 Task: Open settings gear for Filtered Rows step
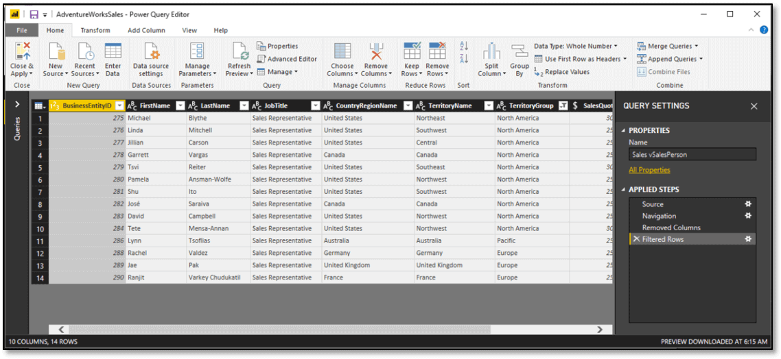coord(747,239)
